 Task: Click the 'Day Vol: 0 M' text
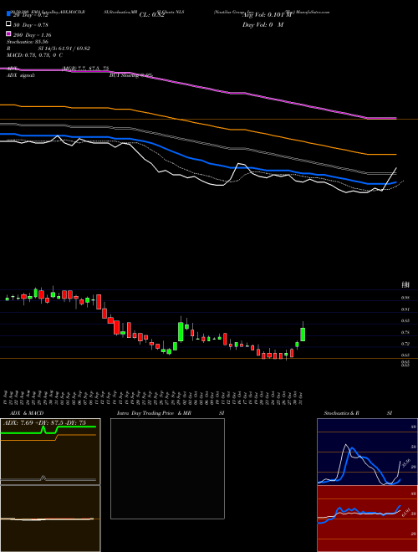click(x=263, y=25)
